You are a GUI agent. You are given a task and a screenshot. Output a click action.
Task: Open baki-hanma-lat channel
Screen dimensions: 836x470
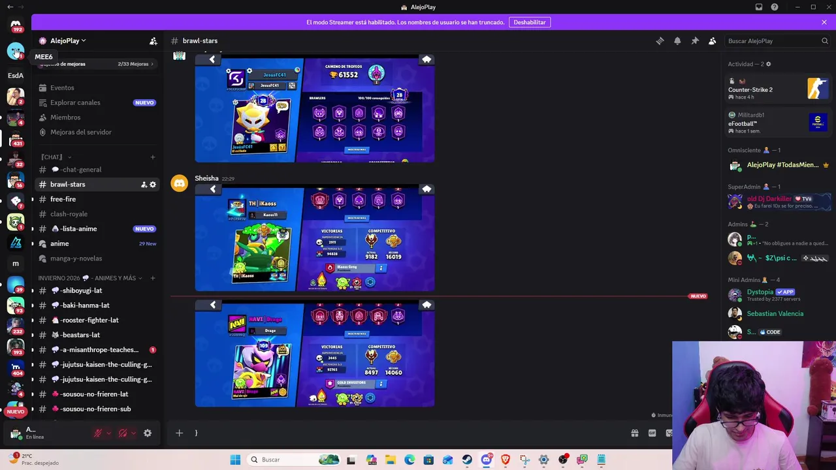(x=97, y=305)
